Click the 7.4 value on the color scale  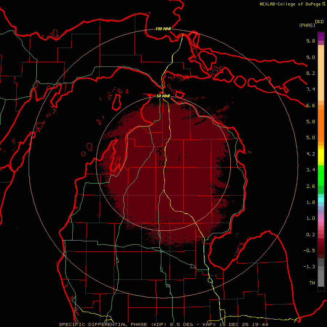click(x=311, y=89)
